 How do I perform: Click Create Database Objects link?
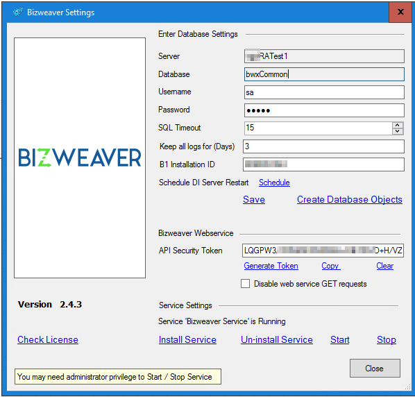click(x=349, y=199)
